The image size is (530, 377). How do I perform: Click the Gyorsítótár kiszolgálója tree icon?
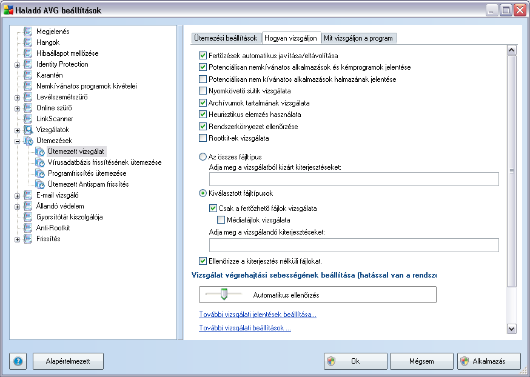pos(28,217)
